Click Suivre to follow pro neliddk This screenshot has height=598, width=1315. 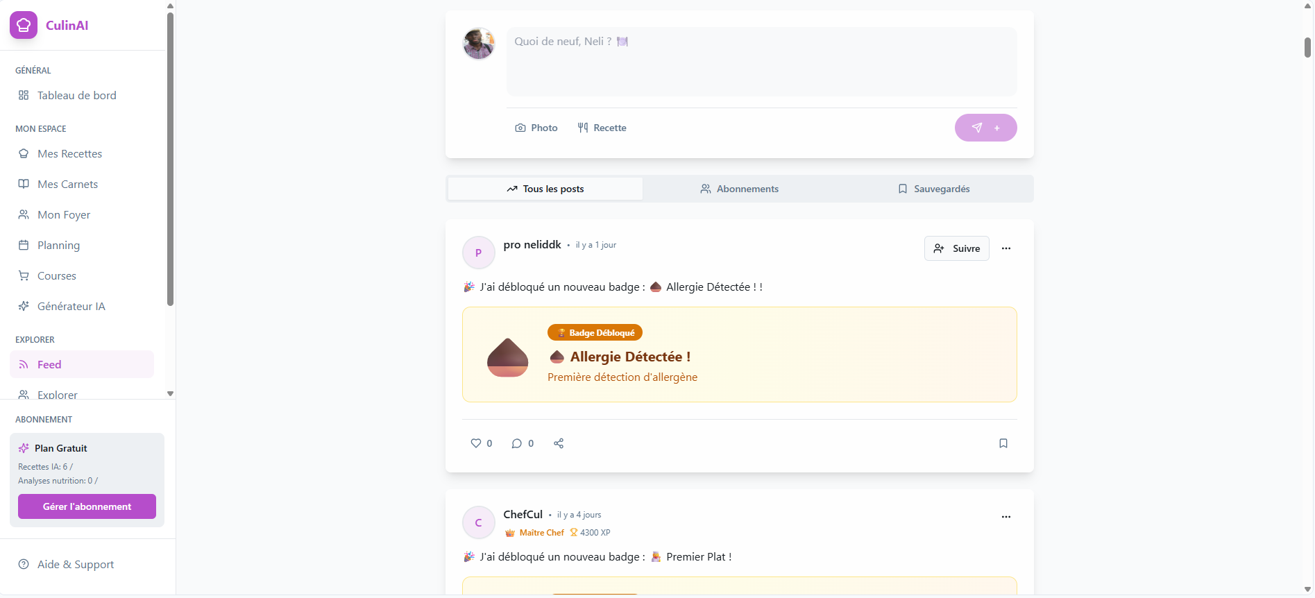tap(956, 248)
